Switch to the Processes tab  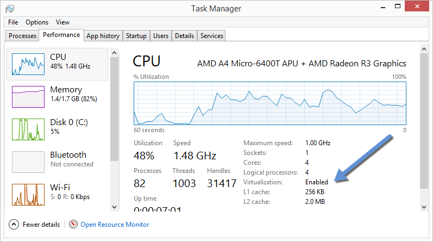[23, 36]
